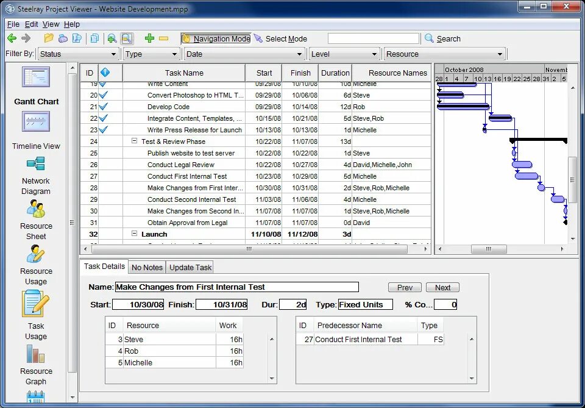
Task: Click the checkmark beside Develop Code
Action: click(104, 107)
